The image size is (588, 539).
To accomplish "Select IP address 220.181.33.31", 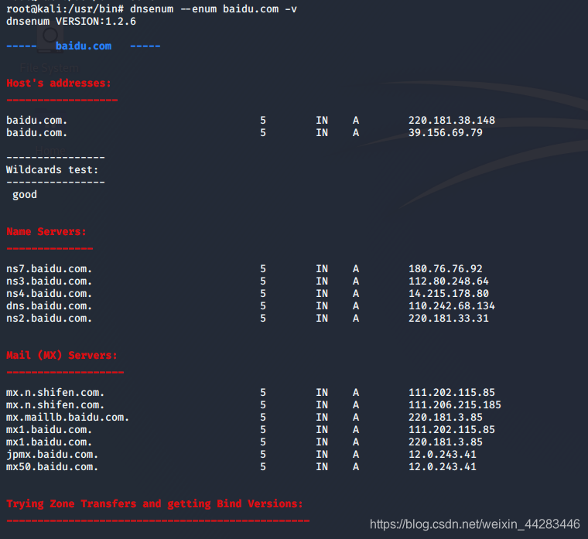I will [x=449, y=319].
